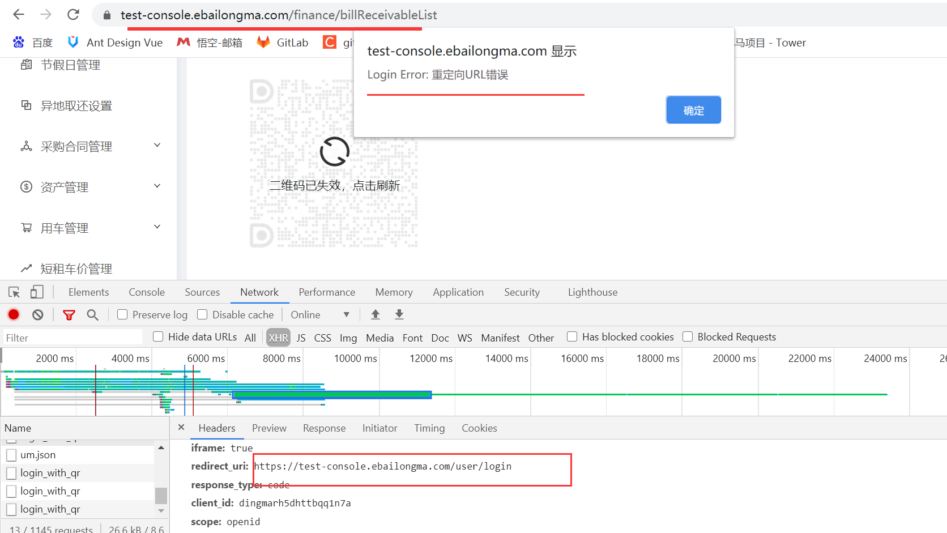
Task: Open the Cookies tab of request details
Action: coord(479,428)
